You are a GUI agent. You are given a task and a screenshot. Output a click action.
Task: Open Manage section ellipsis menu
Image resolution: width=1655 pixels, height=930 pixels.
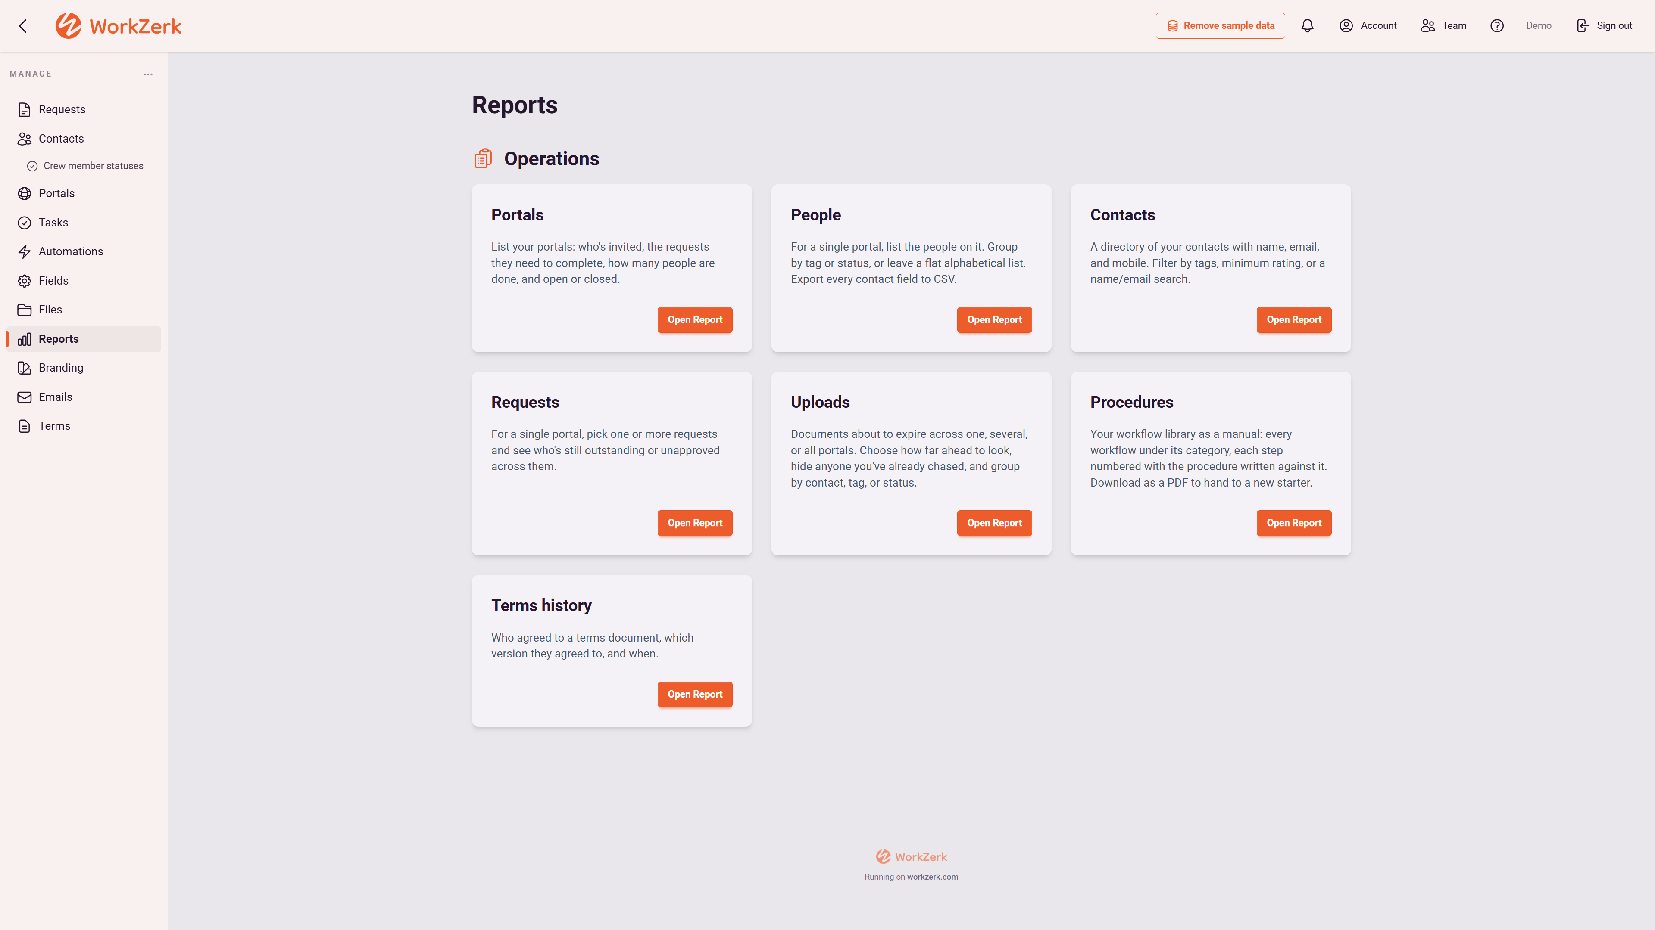tap(148, 74)
